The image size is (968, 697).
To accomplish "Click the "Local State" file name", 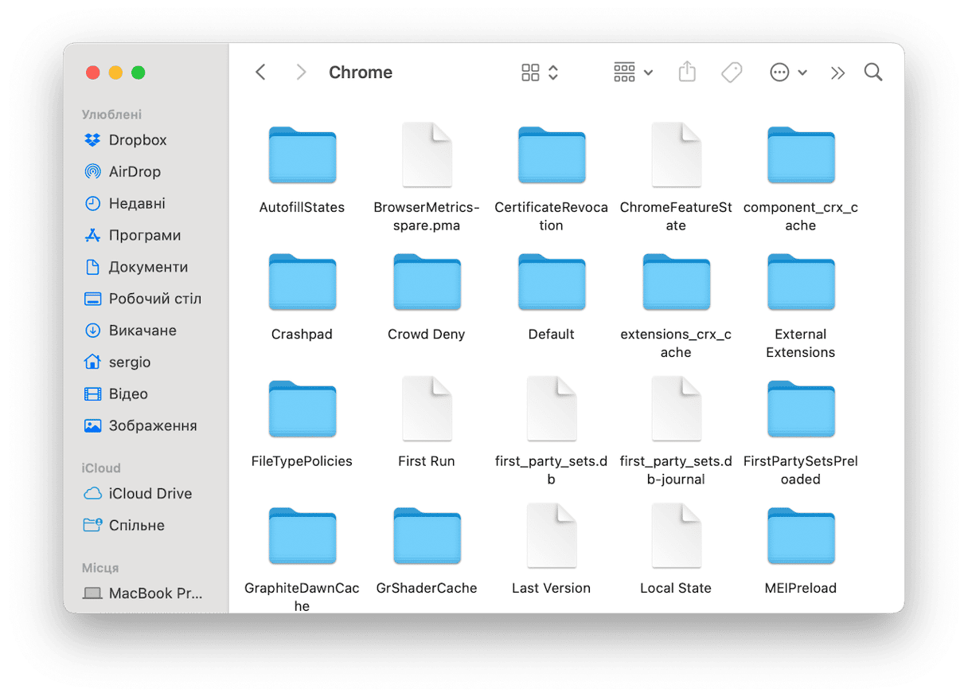I will (676, 589).
